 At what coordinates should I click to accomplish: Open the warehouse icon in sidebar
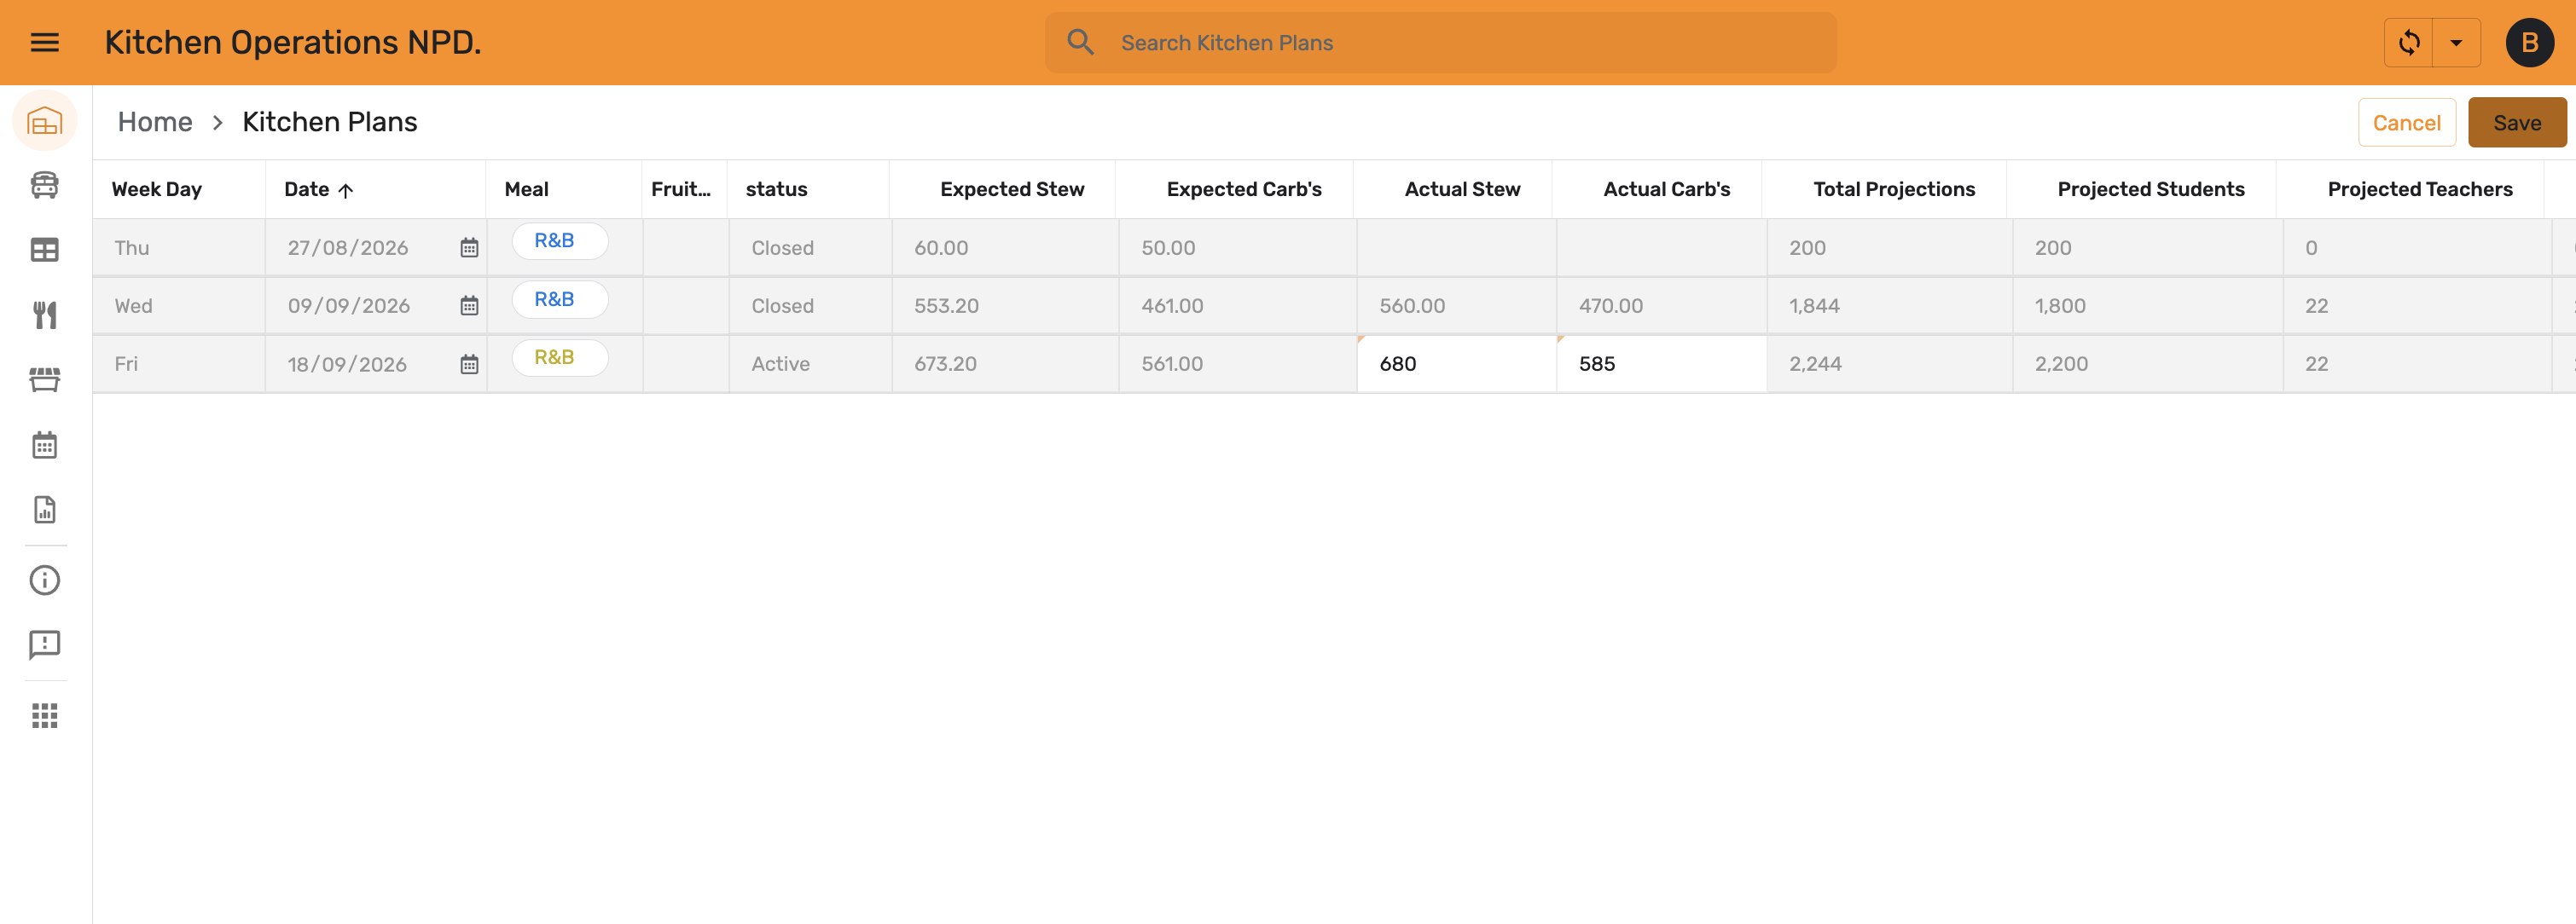coord(45,121)
